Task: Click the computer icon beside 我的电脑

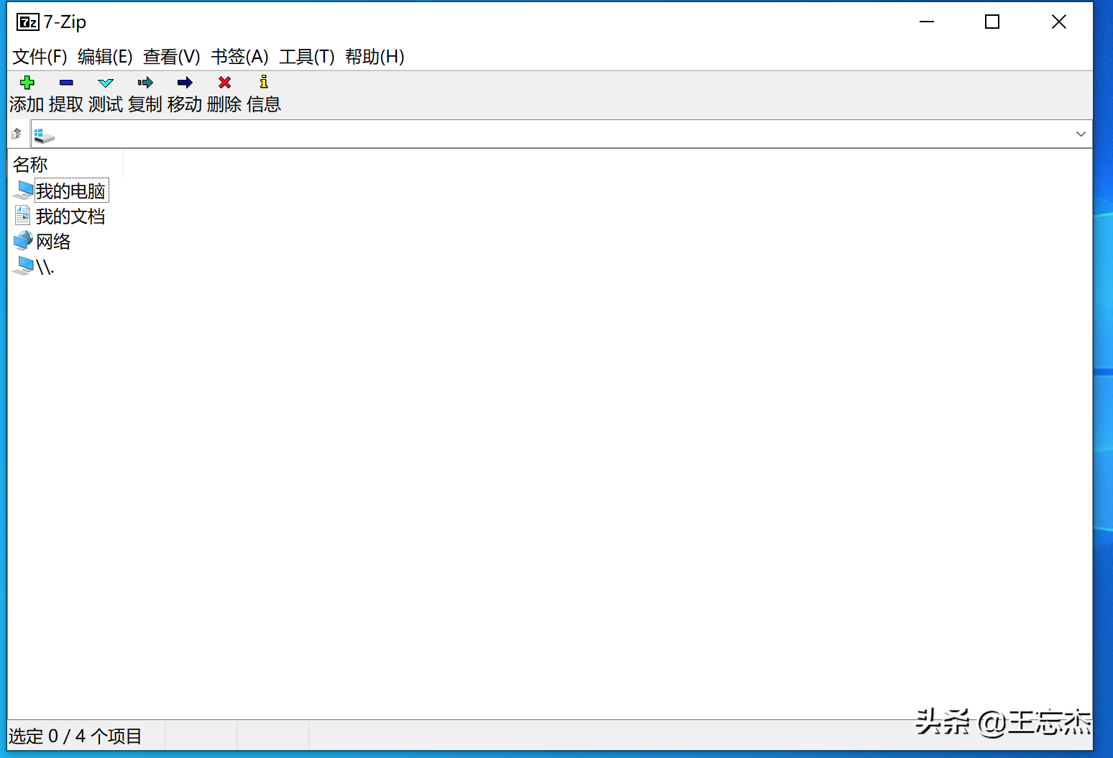Action: pos(24,191)
